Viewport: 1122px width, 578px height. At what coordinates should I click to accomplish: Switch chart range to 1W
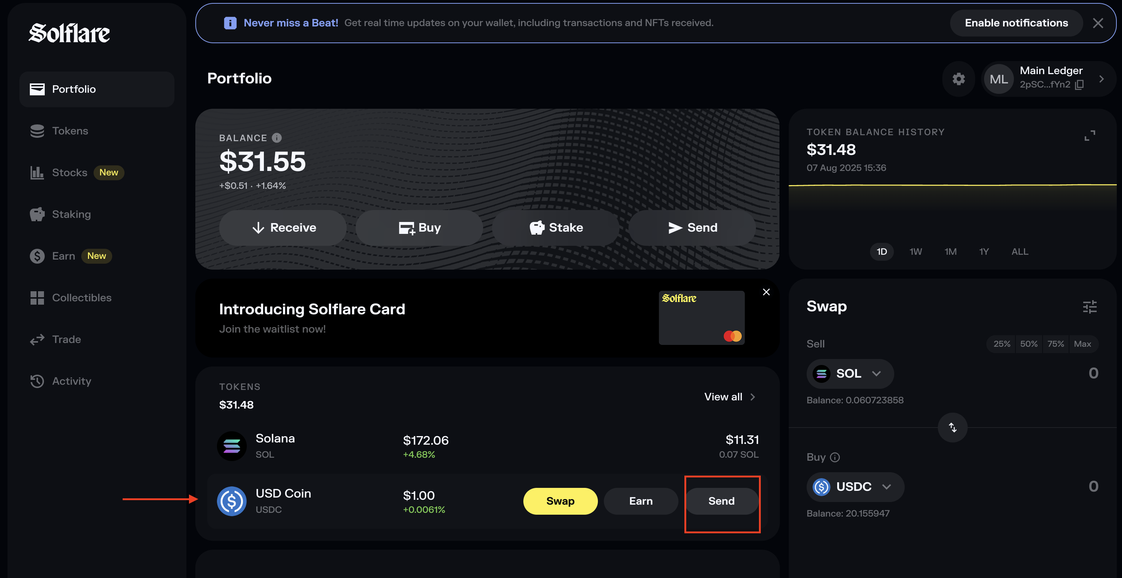pyautogui.click(x=915, y=251)
